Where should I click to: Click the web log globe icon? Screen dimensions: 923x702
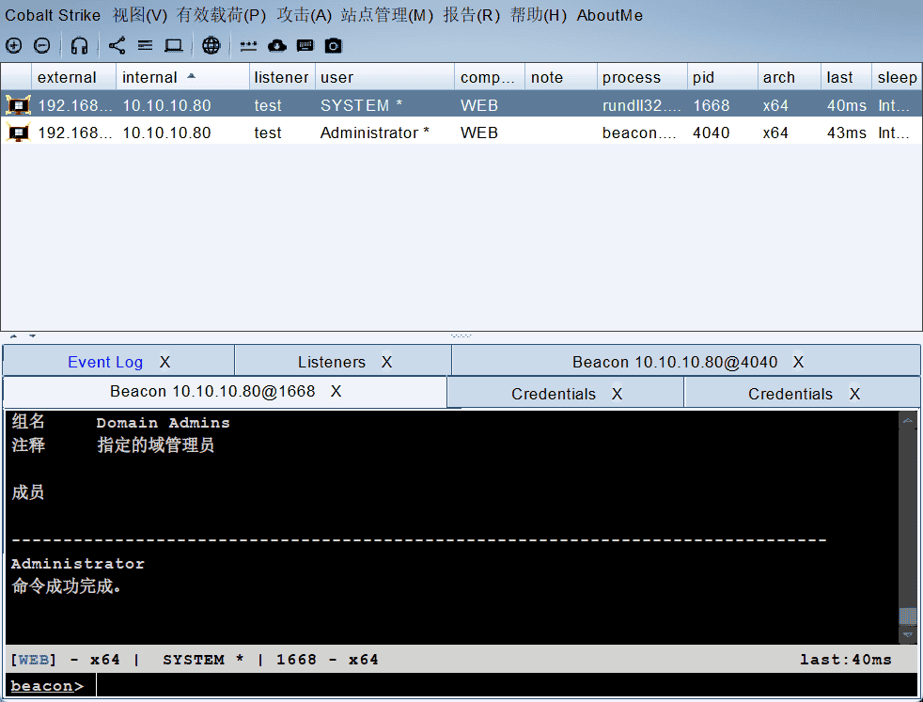click(211, 44)
